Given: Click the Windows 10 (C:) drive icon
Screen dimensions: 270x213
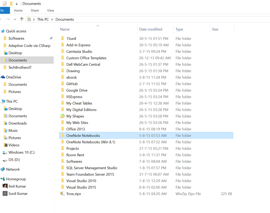Looking at the screenshot, I should coord(5,152).
